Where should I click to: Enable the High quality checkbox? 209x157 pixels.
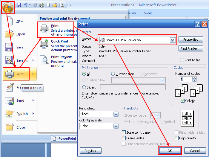pos(176,138)
